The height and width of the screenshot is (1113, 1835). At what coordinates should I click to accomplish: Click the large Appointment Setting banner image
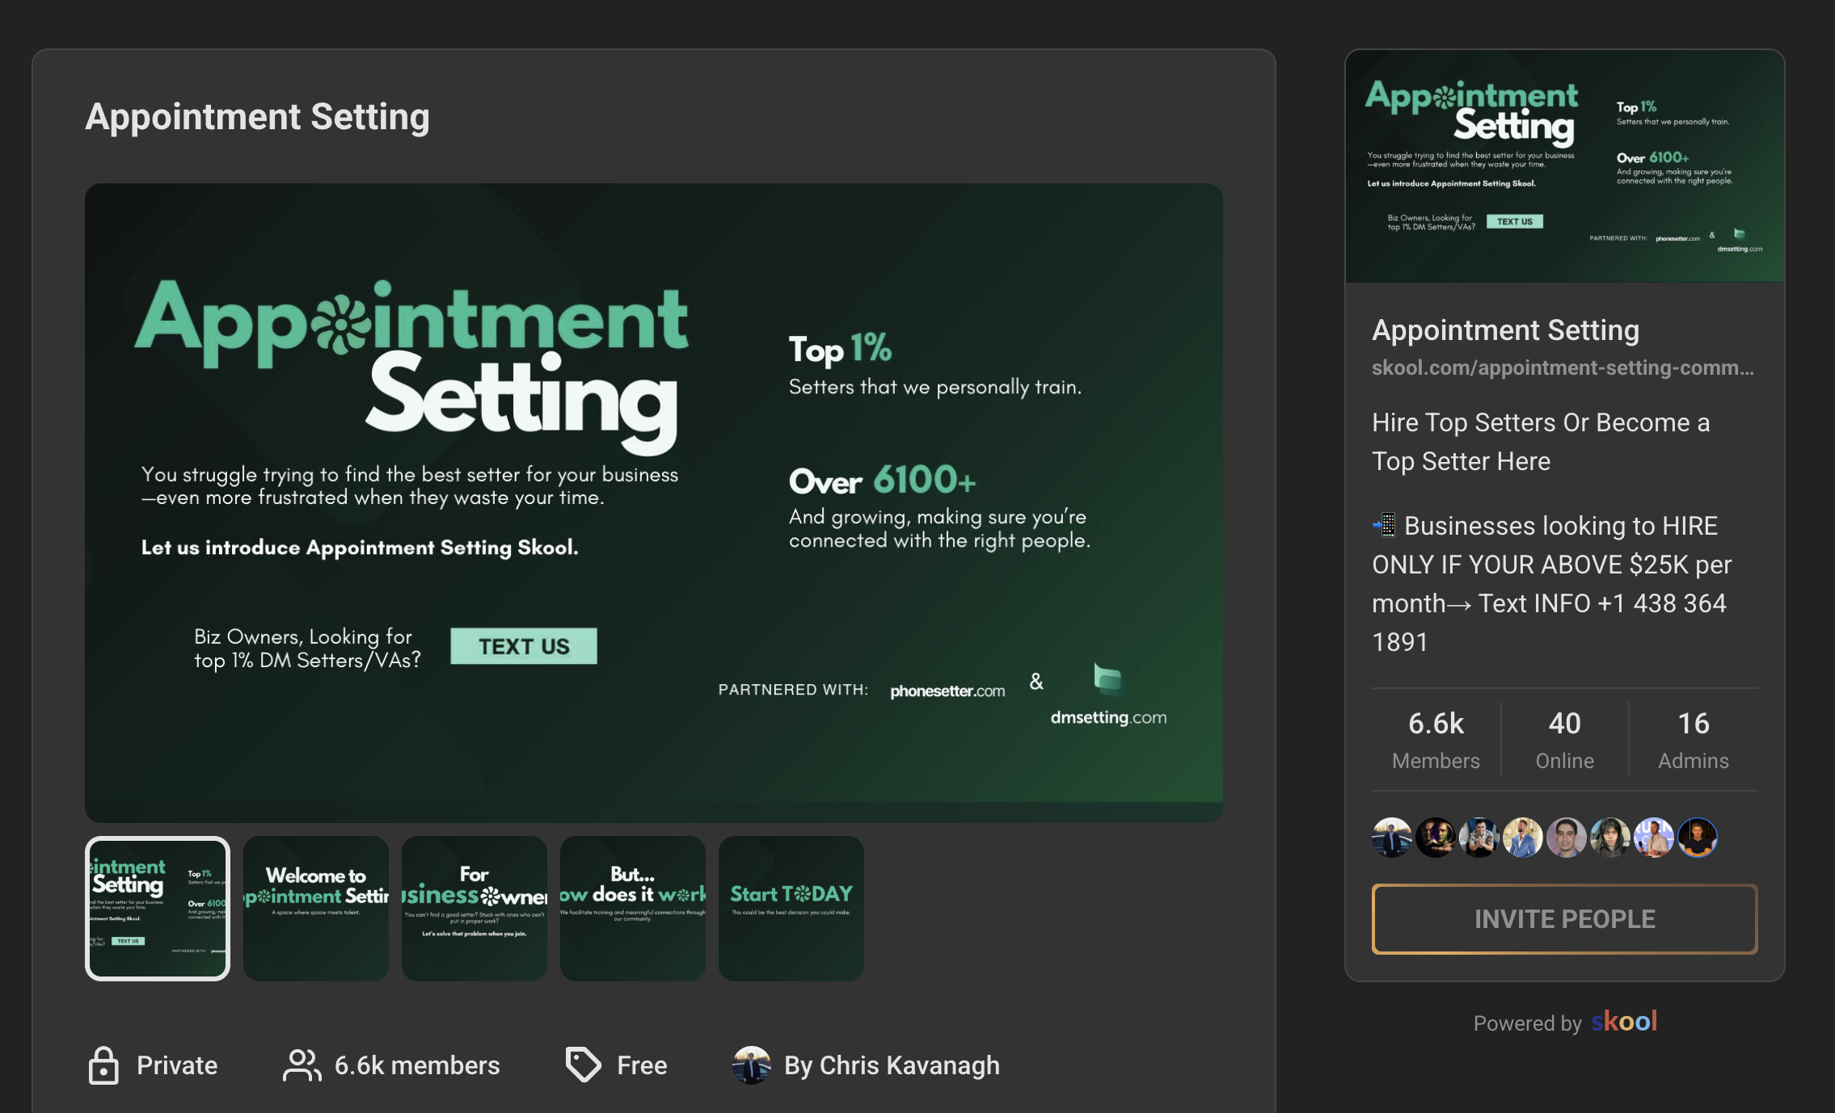(654, 502)
